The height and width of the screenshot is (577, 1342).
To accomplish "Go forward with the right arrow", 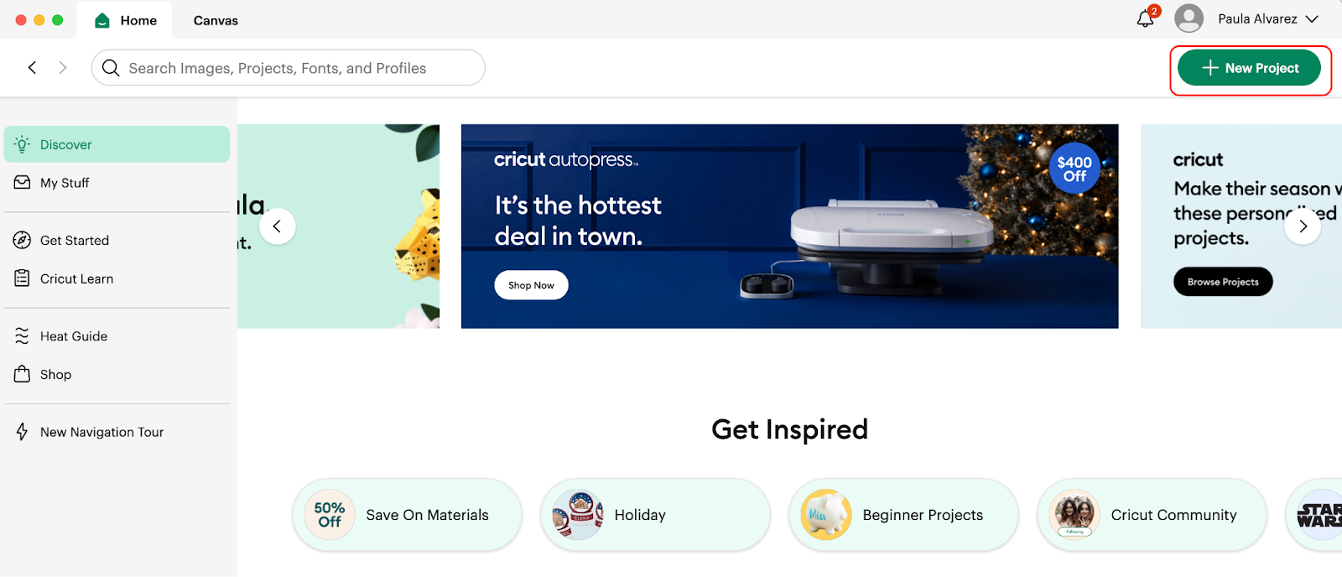I will coord(63,68).
